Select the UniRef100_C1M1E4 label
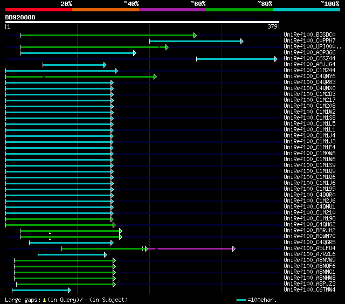This screenshot has height=304, width=345. click(309, 147)
